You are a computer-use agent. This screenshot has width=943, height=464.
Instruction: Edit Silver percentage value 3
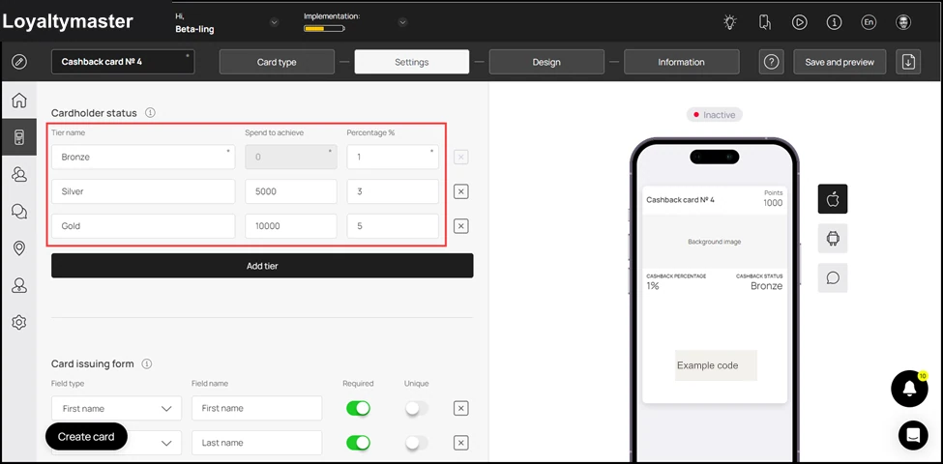click(393, 191)
